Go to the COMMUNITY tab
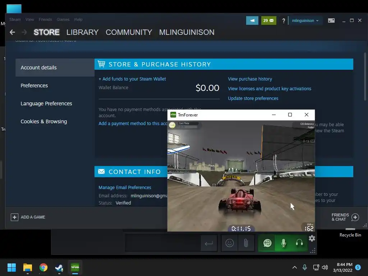 (x=129, y=32)
